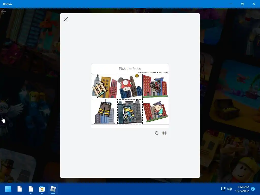Viewport: 260px width, 195px height.
Task: Close the Roblox window
Action: 254,4
